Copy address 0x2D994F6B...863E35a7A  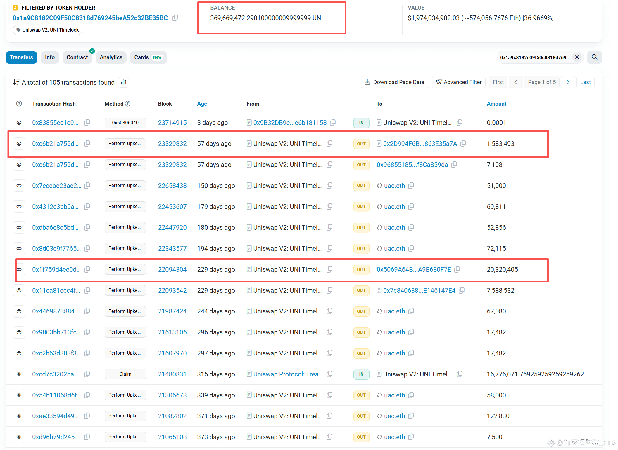point(463,144)
